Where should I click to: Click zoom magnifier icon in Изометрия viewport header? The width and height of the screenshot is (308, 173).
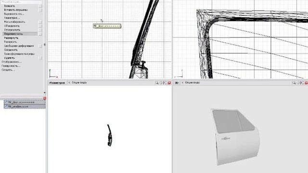coord(157,83)
